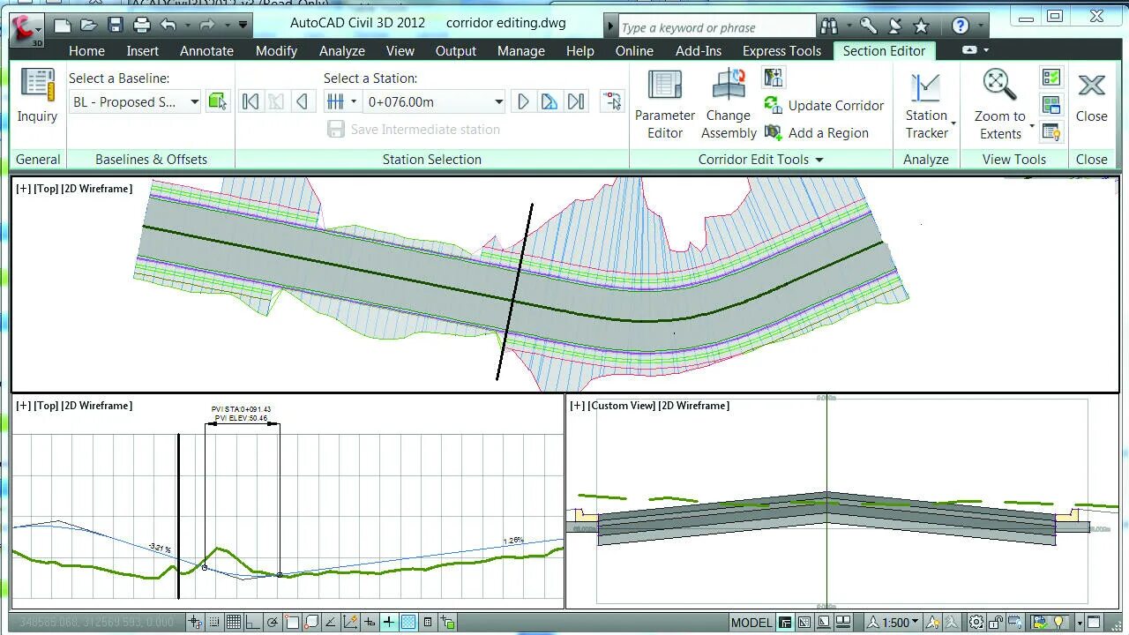Open the Express Tools tab
The height and width of the screenshot is (635, 1129).
coord(781,51)
